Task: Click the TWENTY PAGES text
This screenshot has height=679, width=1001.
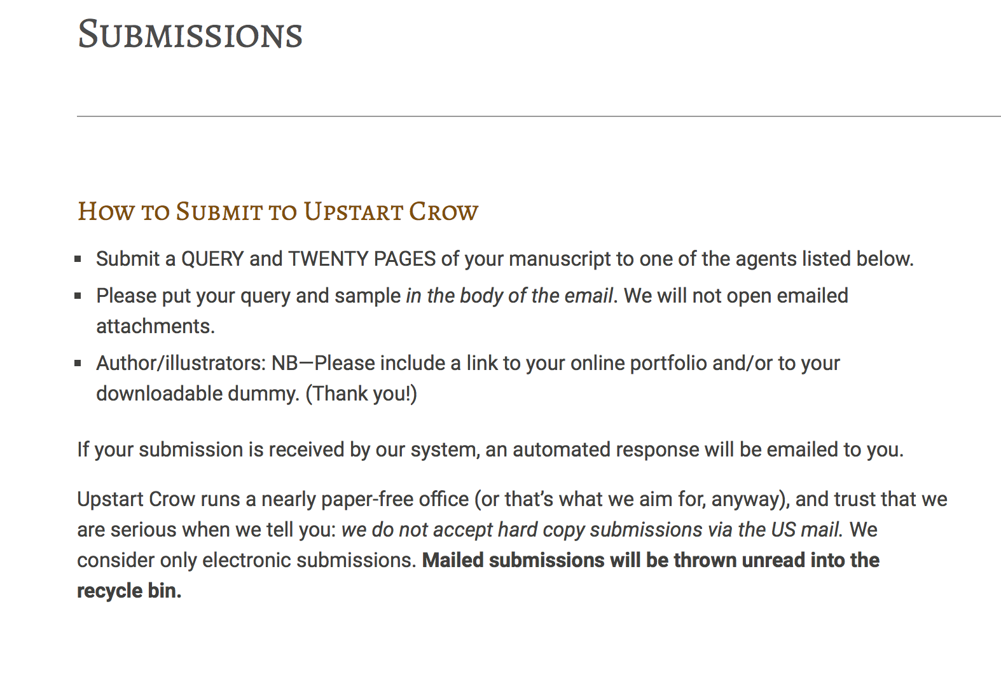Action: pos(362,259)
